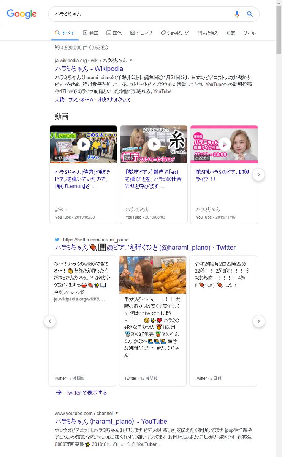Show next videos with carousel arrow

258,175
